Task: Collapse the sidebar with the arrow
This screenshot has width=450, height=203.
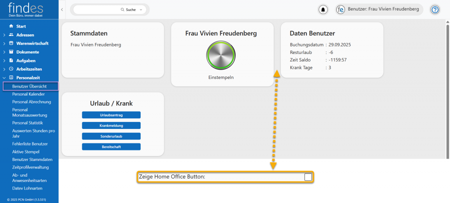Action: (62, 10)
